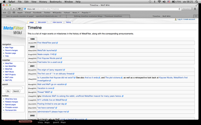Viewport: 201px width, 125px height.
Task: Open Printable version toolbox link
Action: [12, 107]
